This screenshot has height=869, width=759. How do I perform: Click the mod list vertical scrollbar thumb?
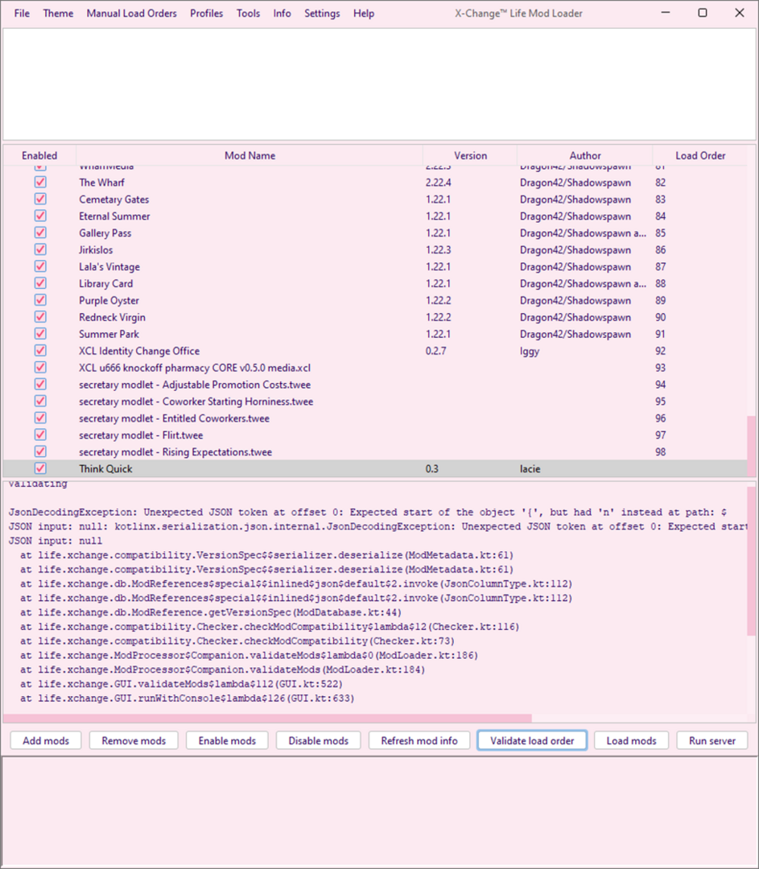coord(751,446)
